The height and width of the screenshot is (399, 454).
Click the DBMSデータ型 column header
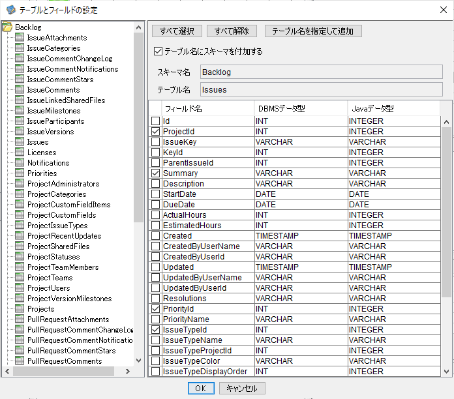tap(301, 108)
